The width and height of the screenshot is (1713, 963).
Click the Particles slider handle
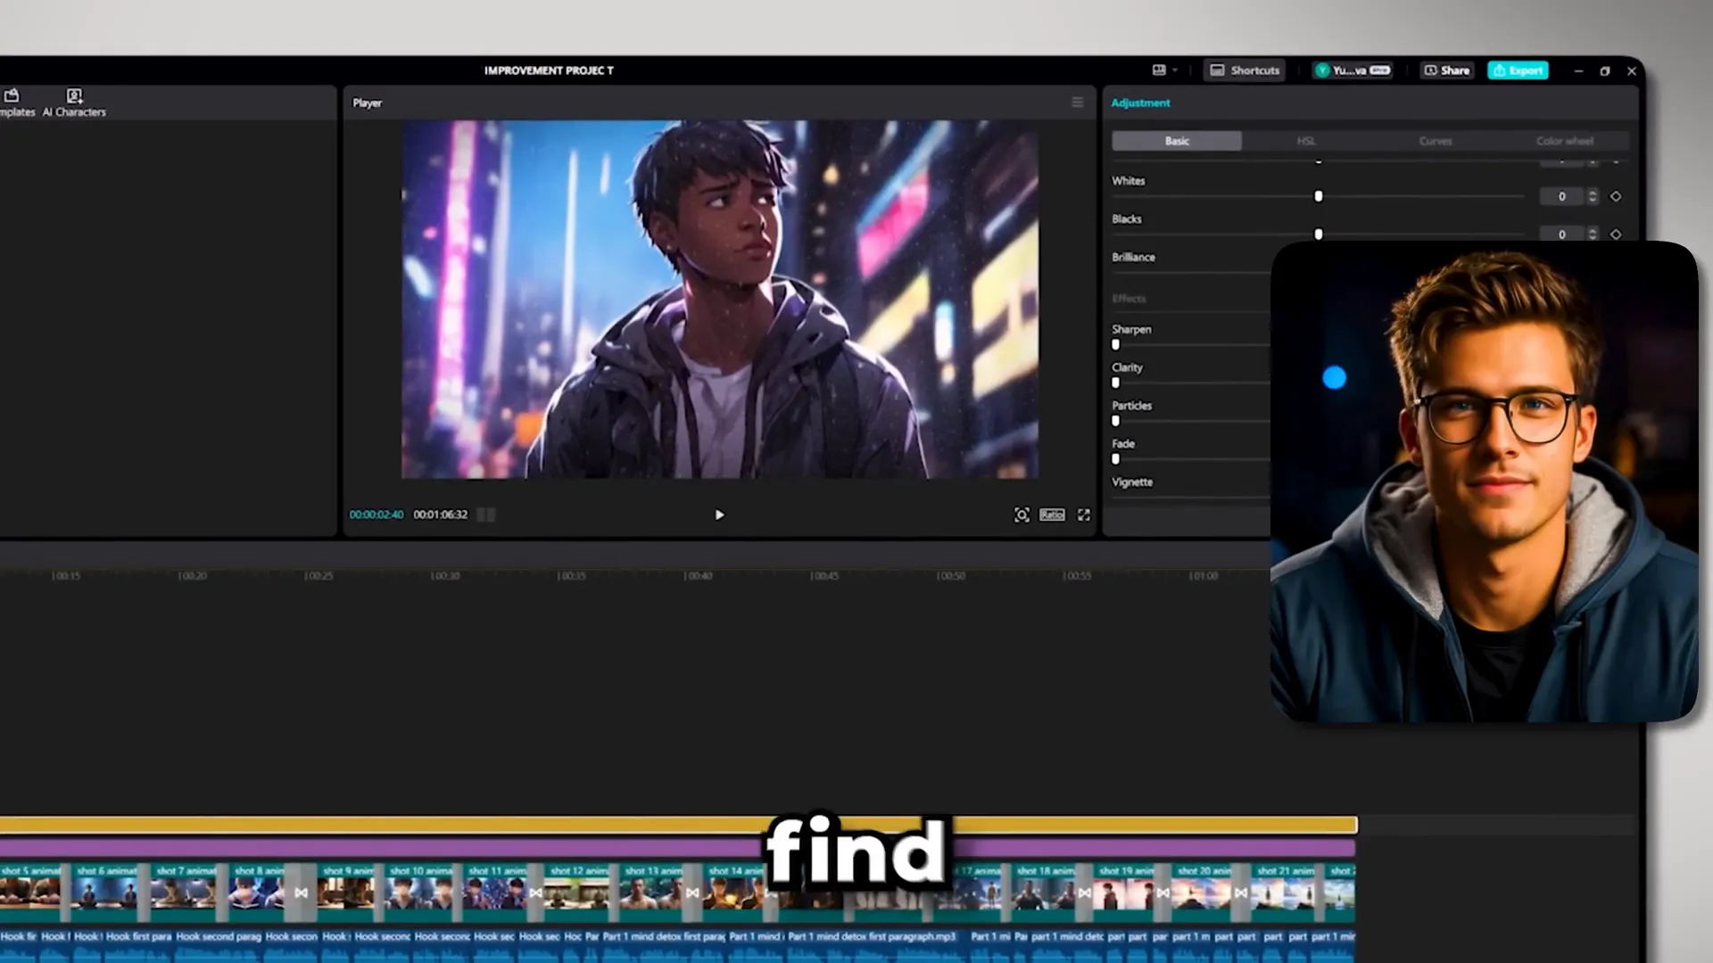pyautogui.click(x=1115, y=421)
